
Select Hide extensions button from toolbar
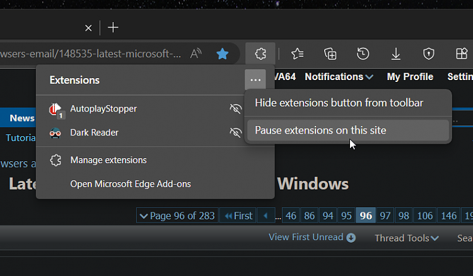pos(347,103)
